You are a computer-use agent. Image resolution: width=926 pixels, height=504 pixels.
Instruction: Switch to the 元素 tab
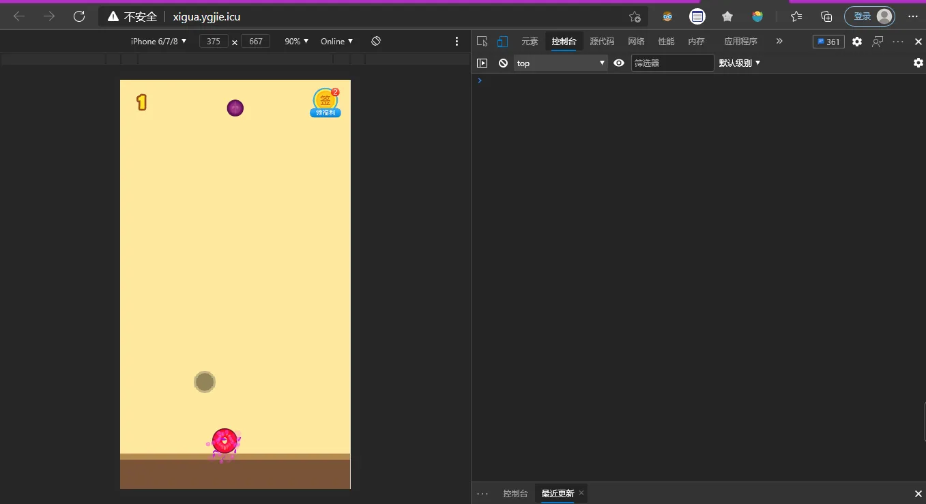click(x=530, y=42)
